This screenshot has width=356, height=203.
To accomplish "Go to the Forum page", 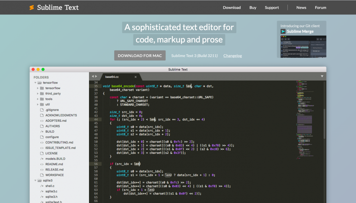I will [320, 8].
